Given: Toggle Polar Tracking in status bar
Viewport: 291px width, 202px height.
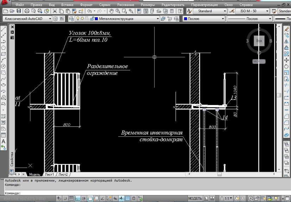Looking at the screenshot, I should click(x=84, y=198).
